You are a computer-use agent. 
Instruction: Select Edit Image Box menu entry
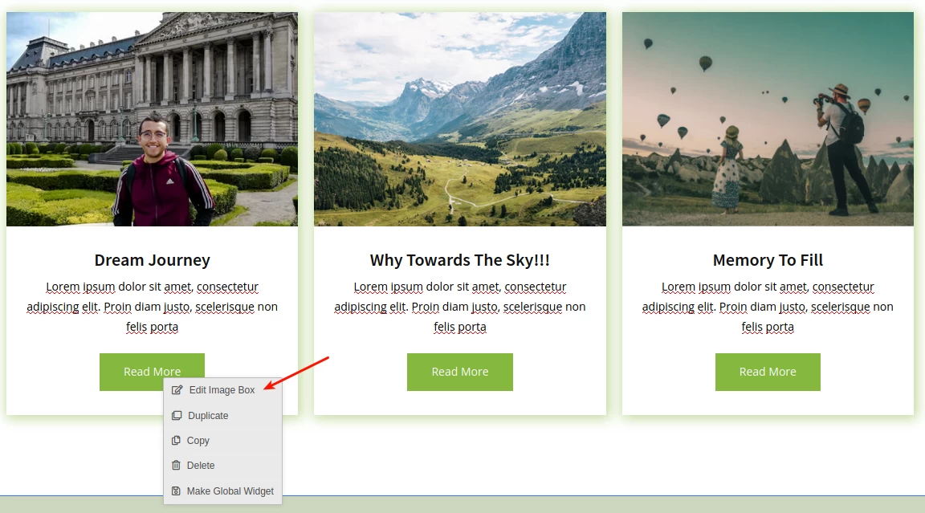[222, 389]
